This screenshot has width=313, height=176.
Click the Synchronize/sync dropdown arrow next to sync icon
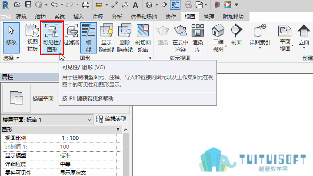(x=46, y=5)
